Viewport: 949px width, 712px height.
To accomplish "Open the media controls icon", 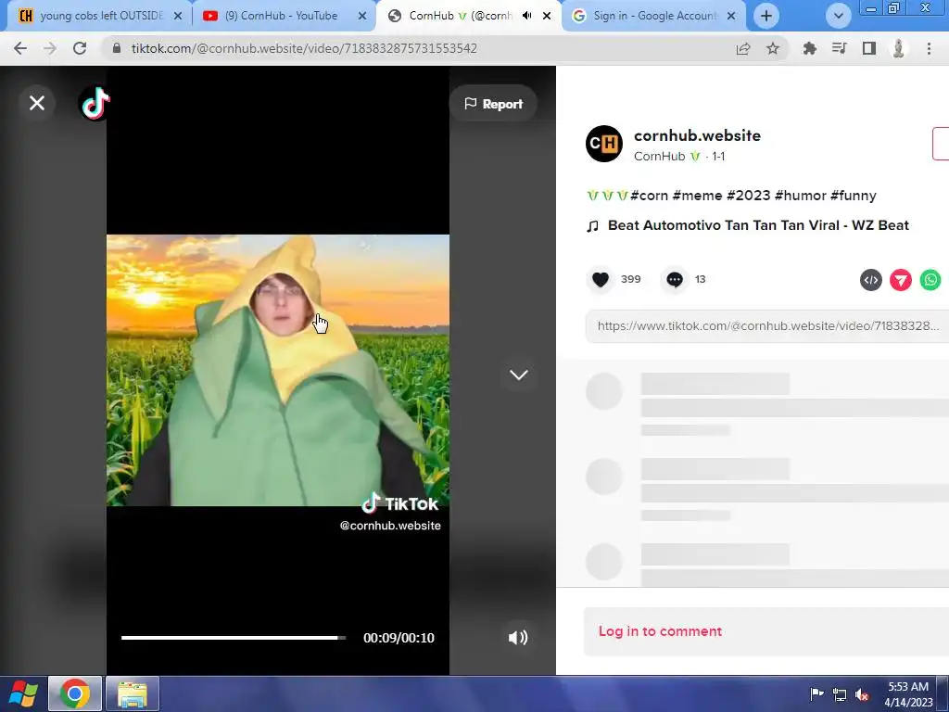I will [839, 48].
